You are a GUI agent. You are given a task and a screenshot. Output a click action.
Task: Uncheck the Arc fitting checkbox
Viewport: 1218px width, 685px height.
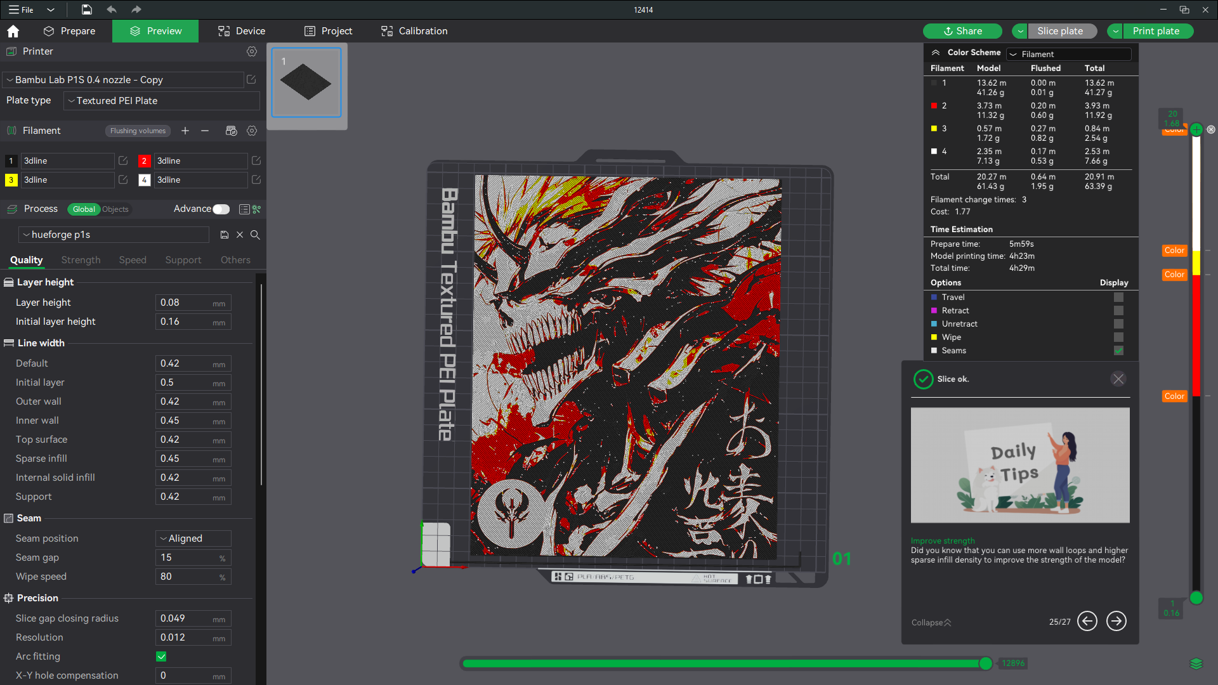161,656
